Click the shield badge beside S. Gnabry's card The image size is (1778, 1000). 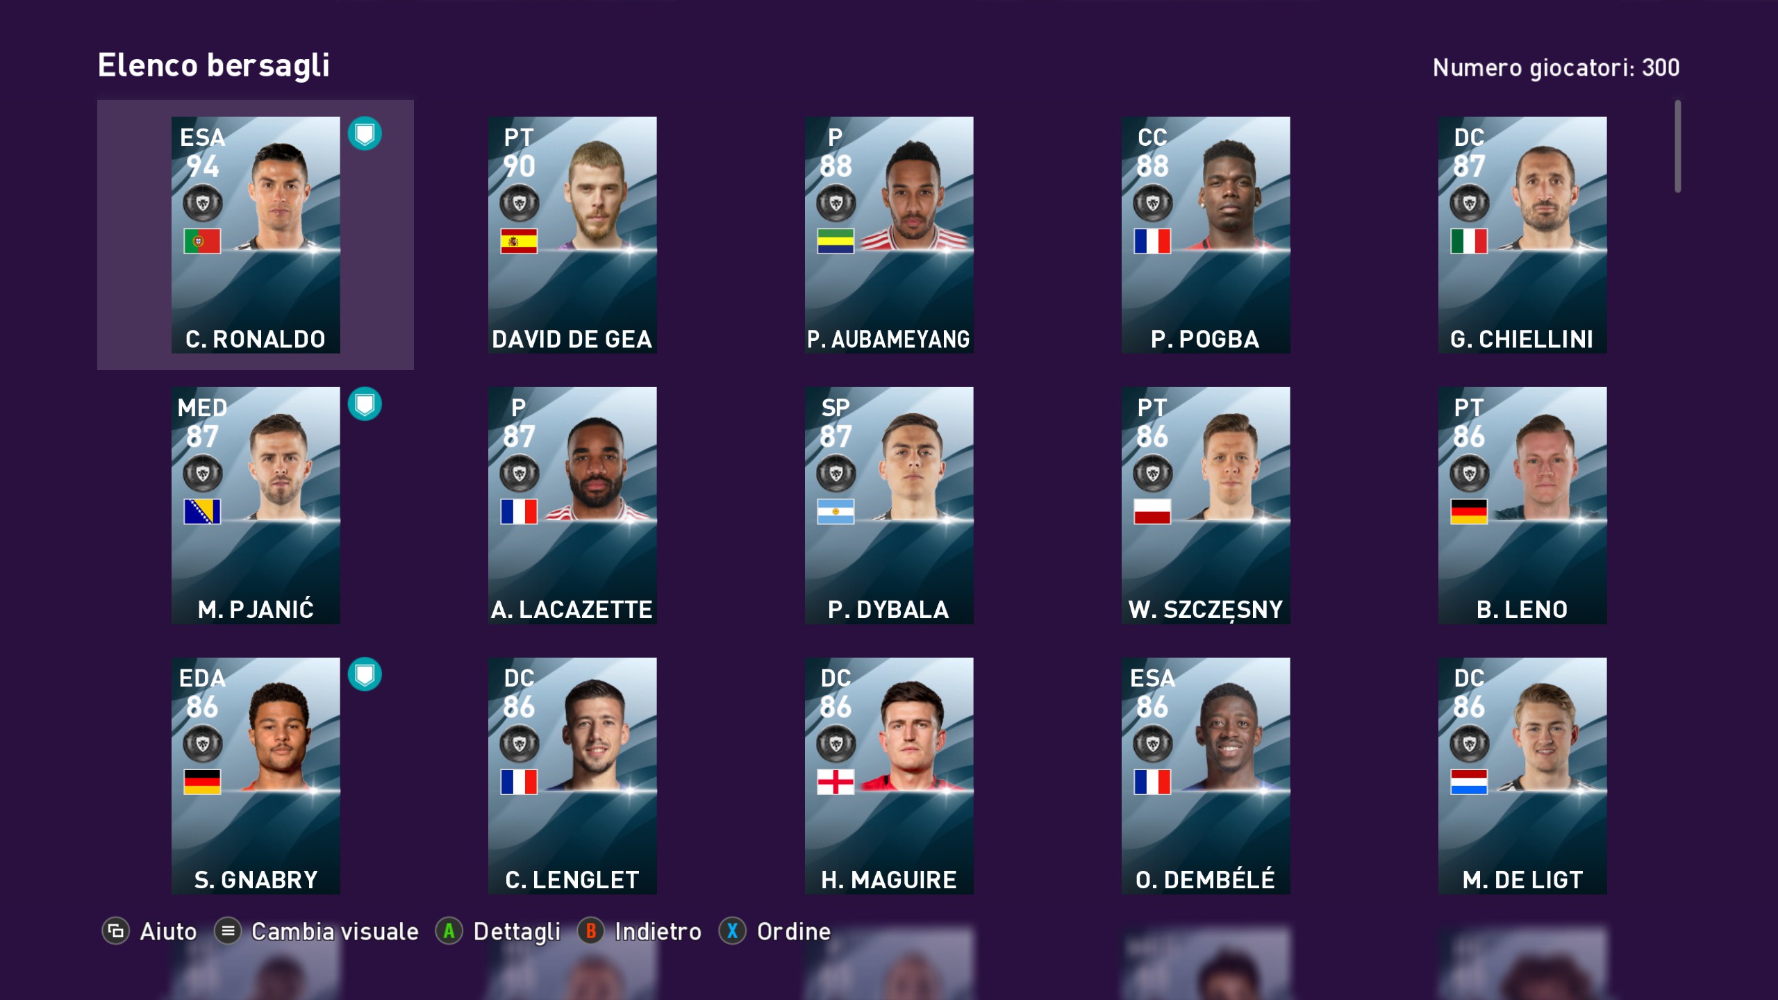365,674
